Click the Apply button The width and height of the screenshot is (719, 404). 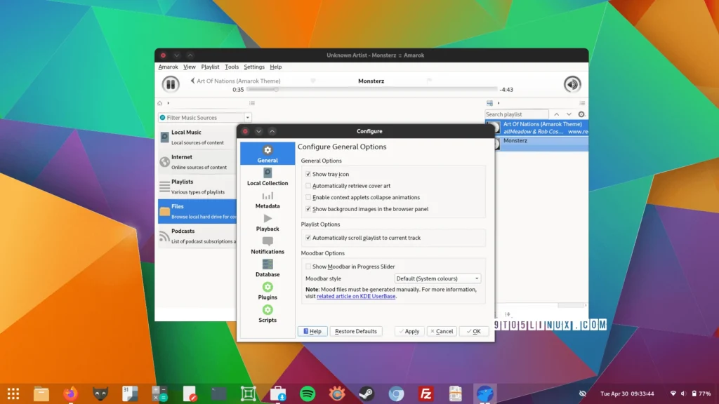[x=409, y=331]
